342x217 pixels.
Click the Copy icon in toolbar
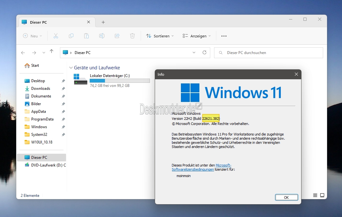[x=71, y=36]
